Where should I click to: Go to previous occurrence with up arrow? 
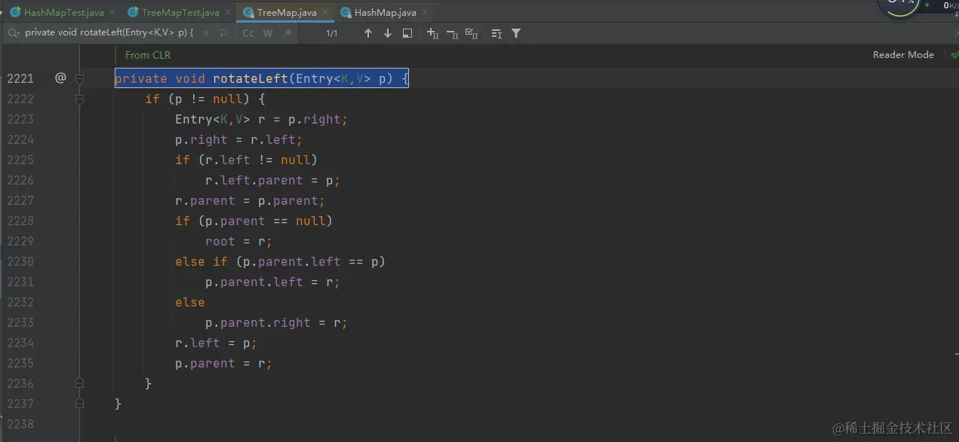[x=368, y=33]
